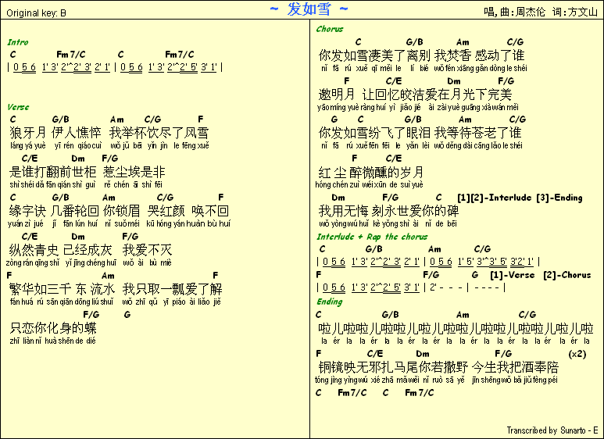
Task: Click the lyric 刻永世爱你的碑
Action: pyautogui.click(x=415, y=211)
